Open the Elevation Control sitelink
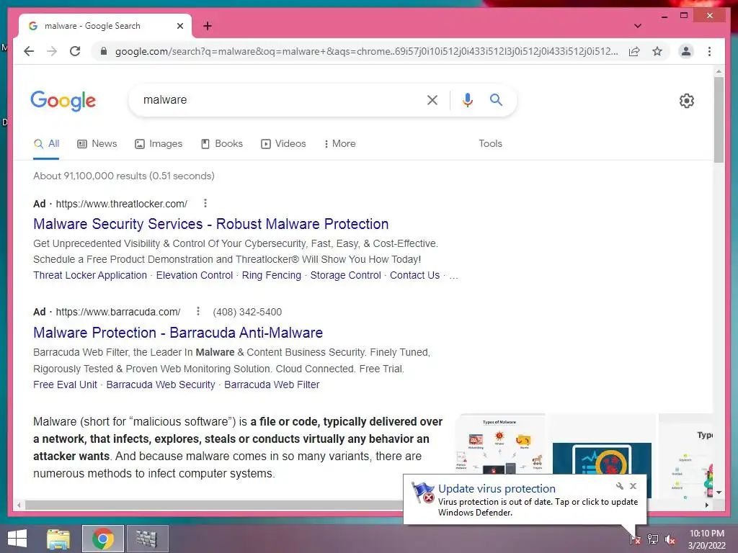738x553 pixels. [x=195, y=275]
